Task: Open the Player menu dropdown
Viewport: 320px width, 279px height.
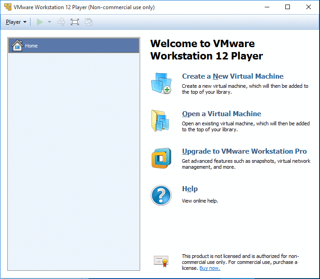Action: (x=16, y=22)
